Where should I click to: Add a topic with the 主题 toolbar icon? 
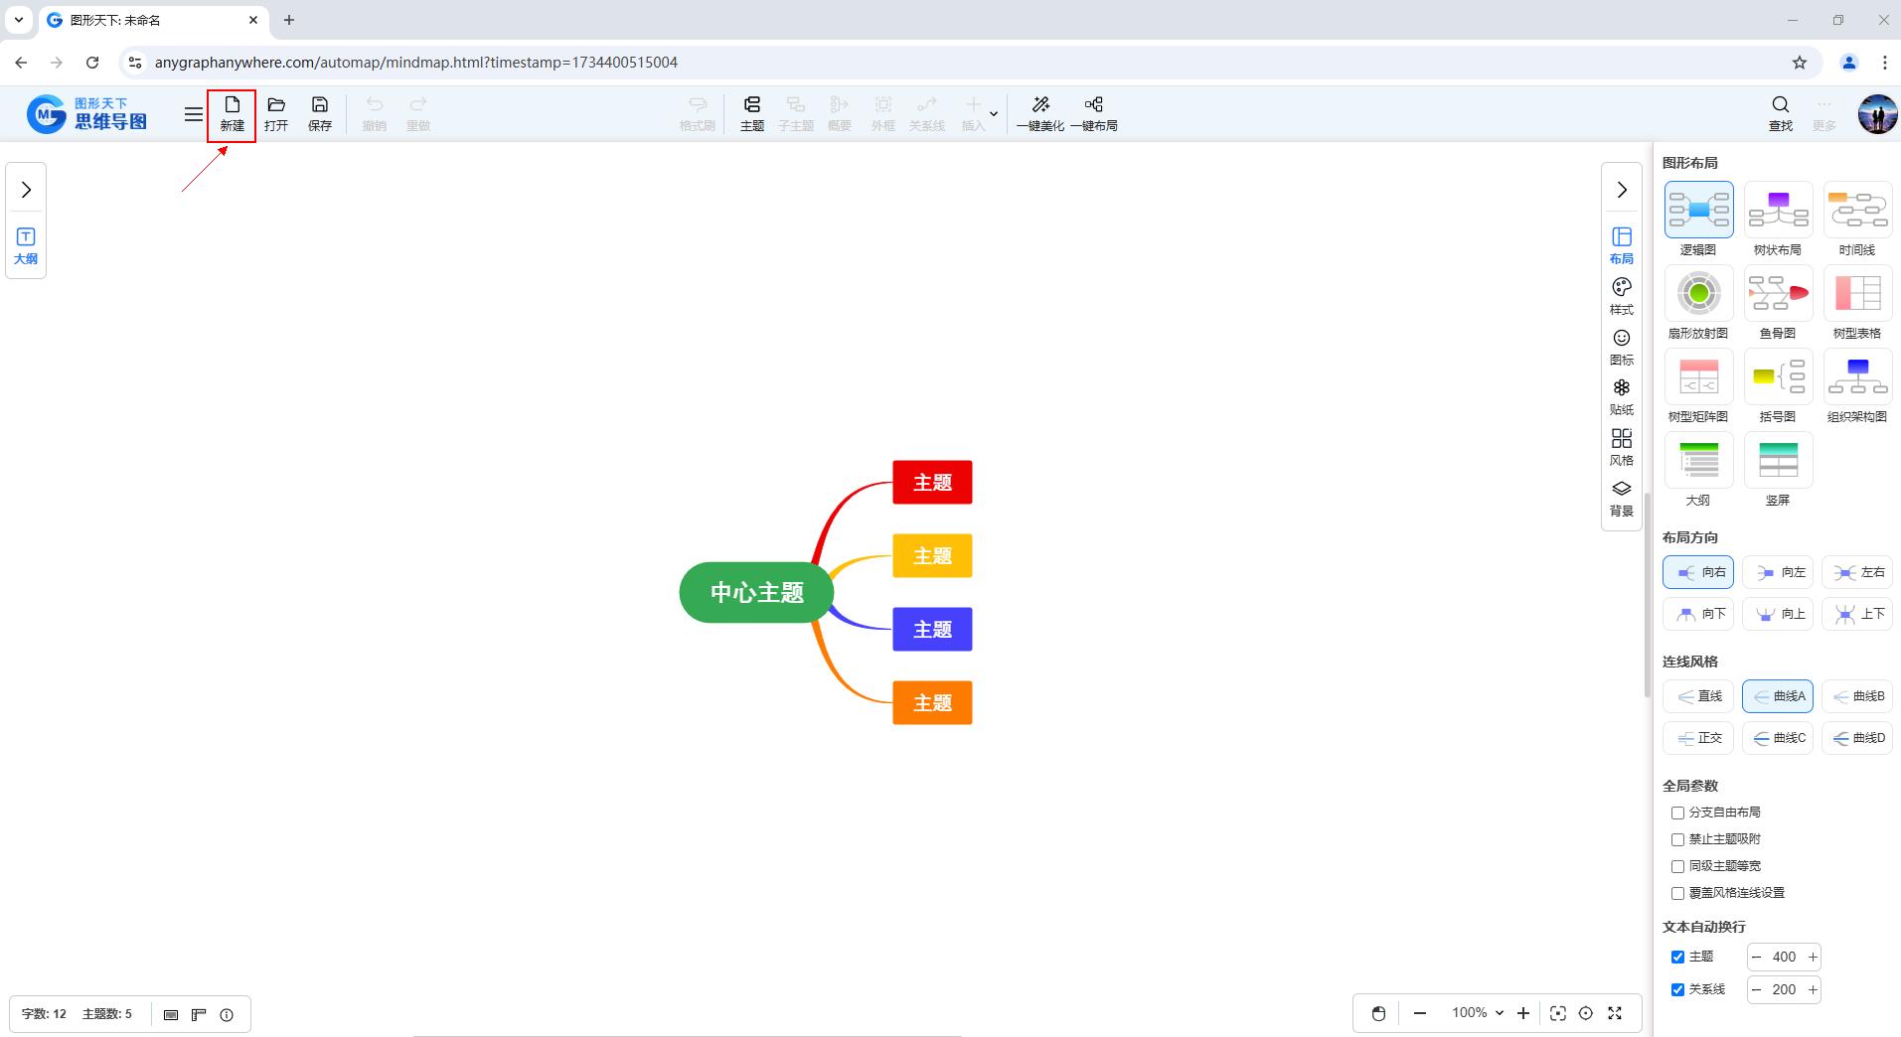click(752, 105)
